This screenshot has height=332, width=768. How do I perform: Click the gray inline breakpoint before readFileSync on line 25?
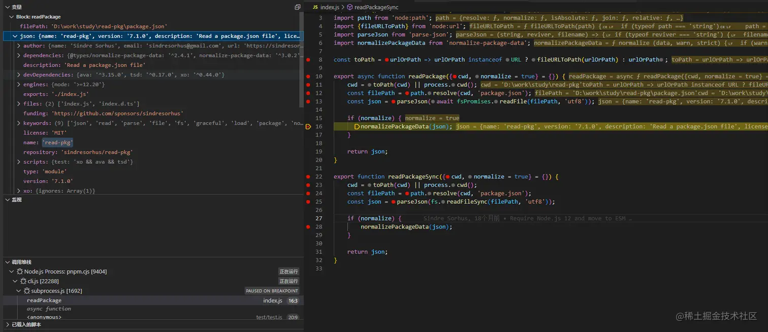click(x=443, y=202)
